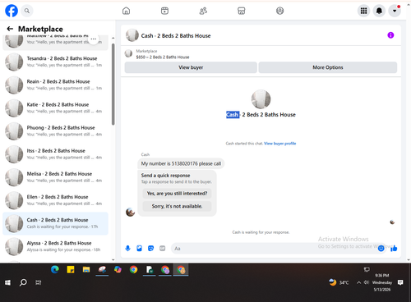Open three-dot options on Matthew conversation
This screenshot has height=302, width=411.
click(94, 39)
